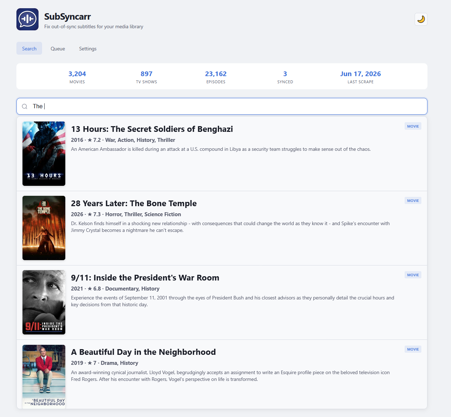The height and width of the screenshot is (417, 451).
Task: Open the Settings tab
Action: (88, 49)
